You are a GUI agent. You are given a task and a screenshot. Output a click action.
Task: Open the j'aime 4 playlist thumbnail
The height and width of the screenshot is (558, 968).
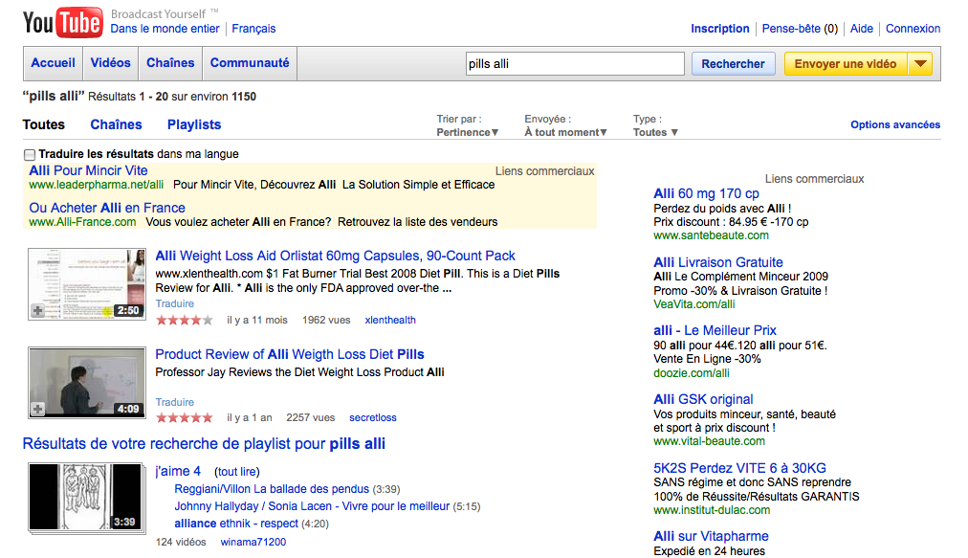click(86, 497)
